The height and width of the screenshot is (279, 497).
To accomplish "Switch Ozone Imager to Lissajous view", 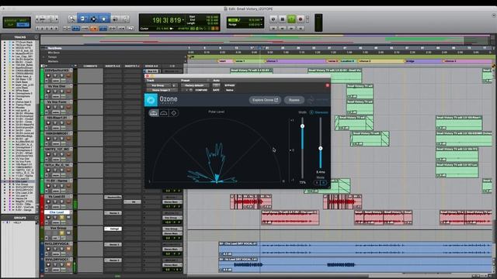I will [x=174, y=113].
